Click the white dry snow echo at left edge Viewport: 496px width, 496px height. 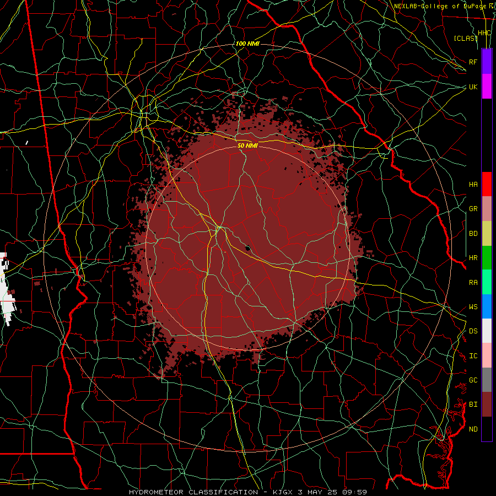7,289
